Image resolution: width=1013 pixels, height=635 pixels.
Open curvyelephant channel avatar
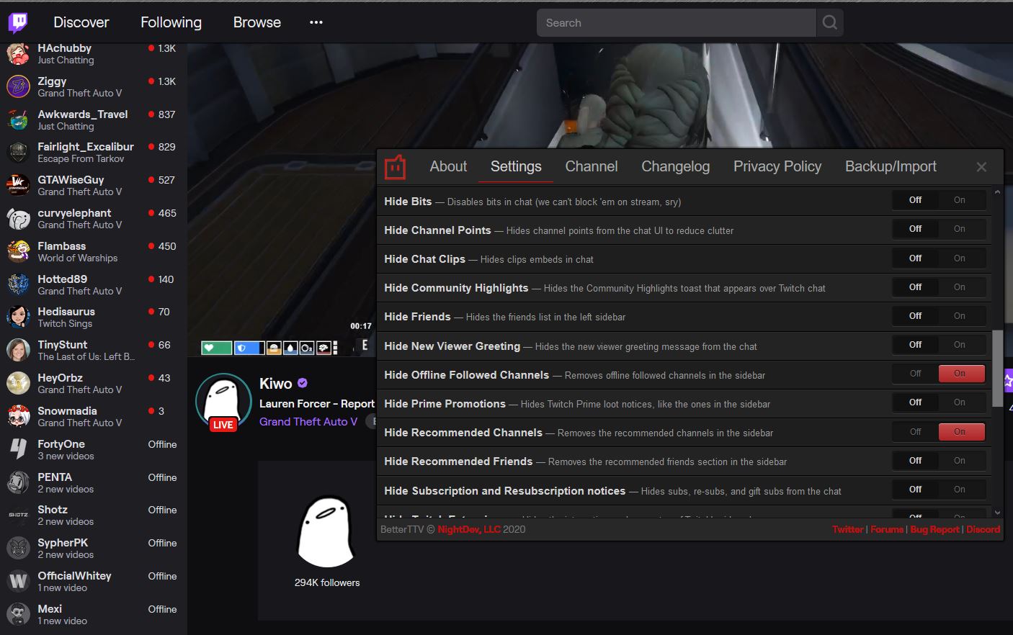[18, 219]
